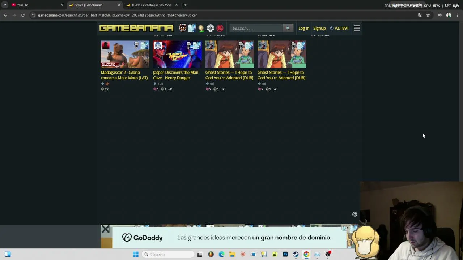This screenshot has height=260, width=463.
Task: Open Photoshop from the taskbar
Action: coord(285,254)
